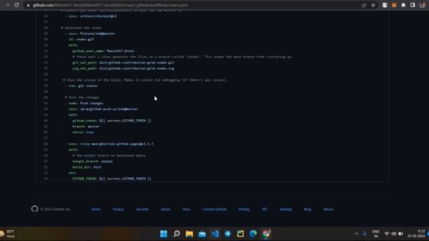This screenshot has height=241, width=429.
Task: Switch input language ENG IN
Action: click(375, 234)
